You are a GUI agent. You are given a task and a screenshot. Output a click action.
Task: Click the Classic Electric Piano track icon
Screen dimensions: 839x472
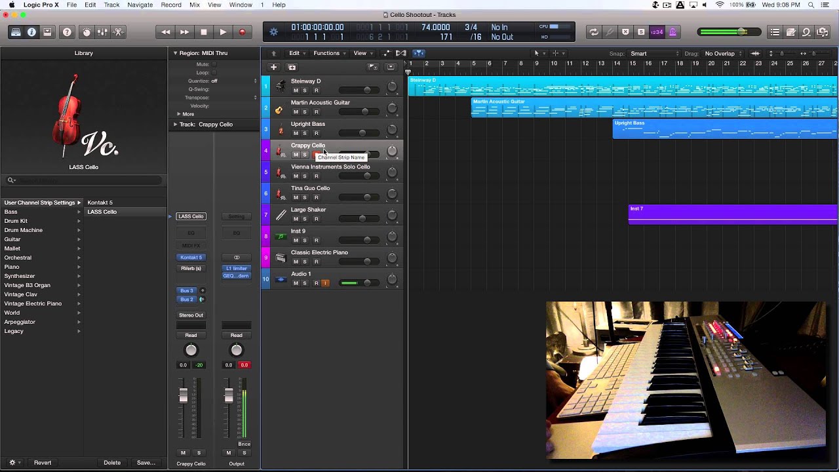coord(281,258)
